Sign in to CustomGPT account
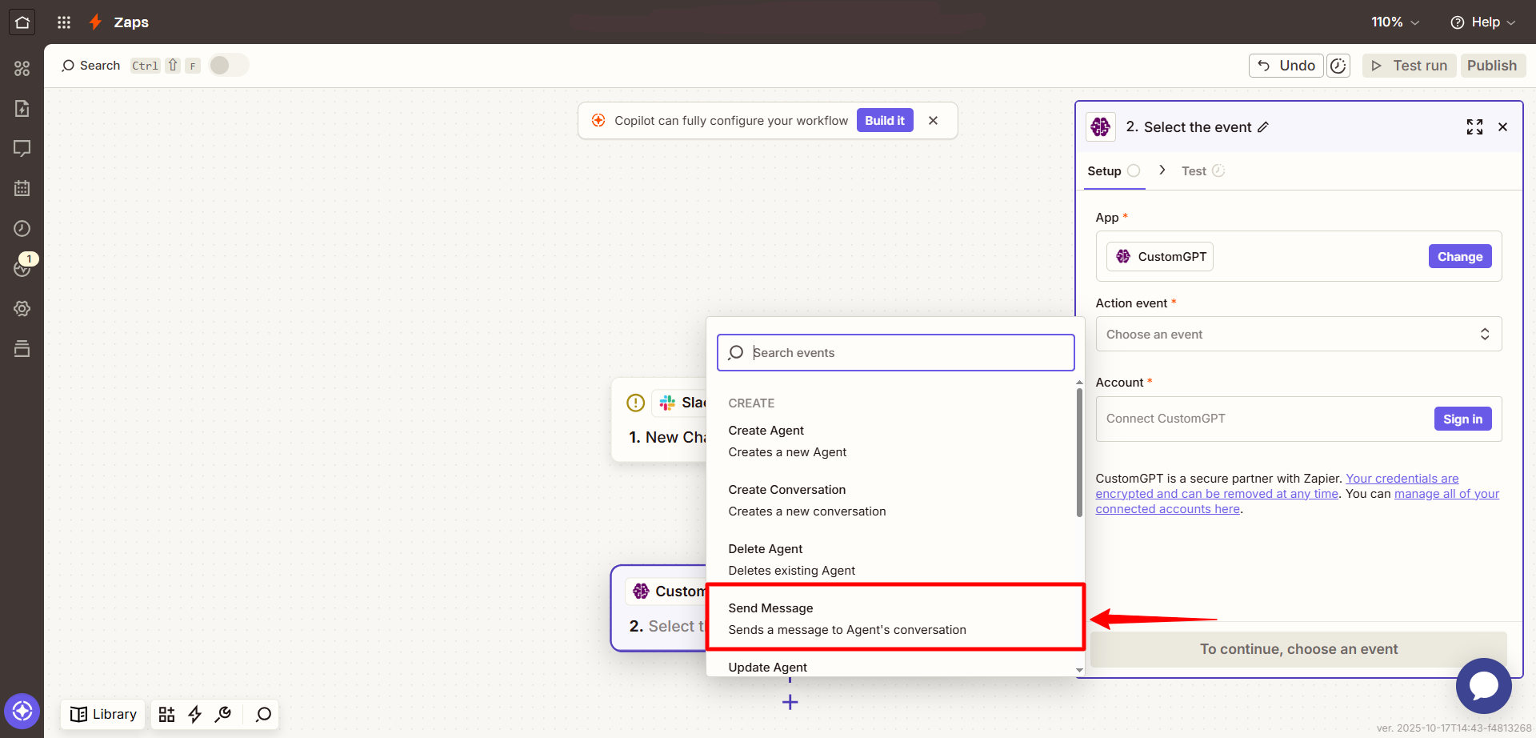Viewport: 1536px width, 738px height. (1462, 419)
